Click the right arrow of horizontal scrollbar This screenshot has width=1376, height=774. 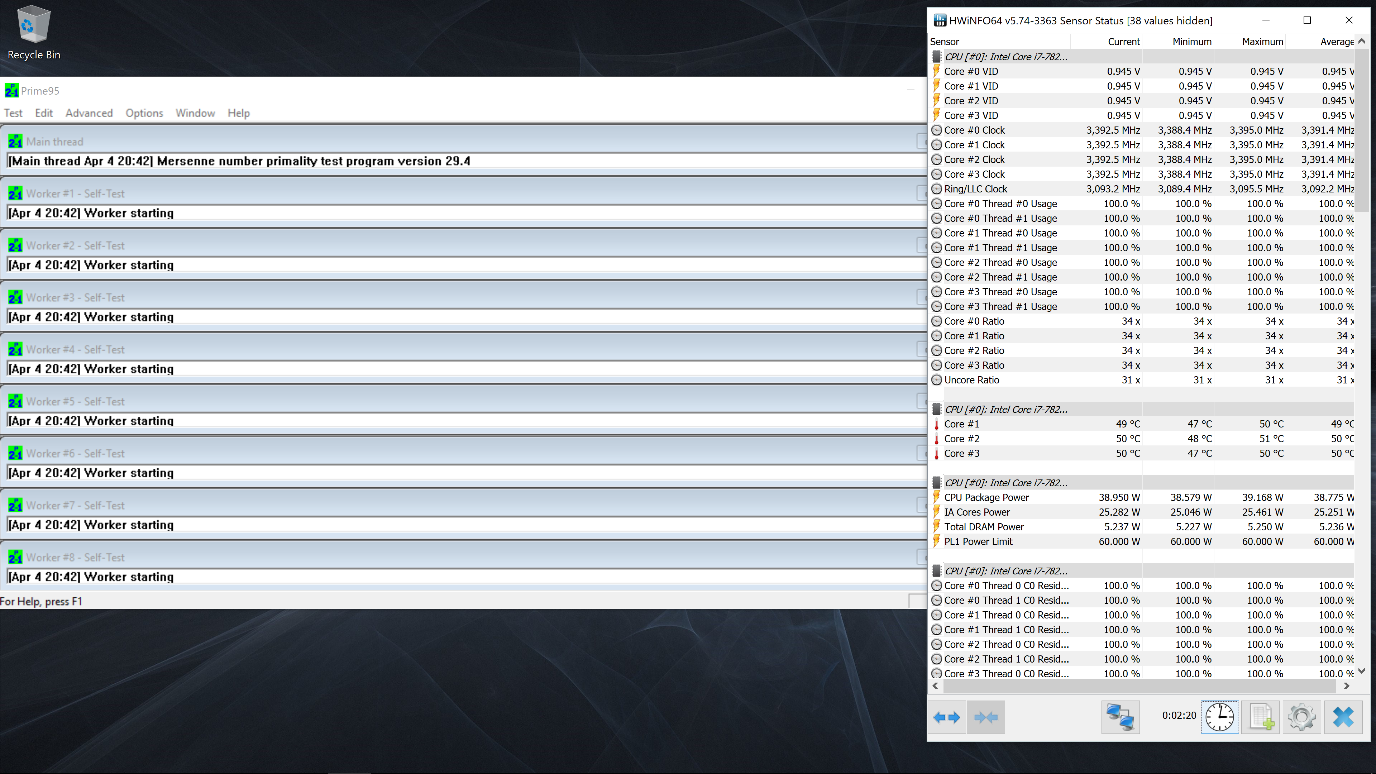click(1347, 686)
